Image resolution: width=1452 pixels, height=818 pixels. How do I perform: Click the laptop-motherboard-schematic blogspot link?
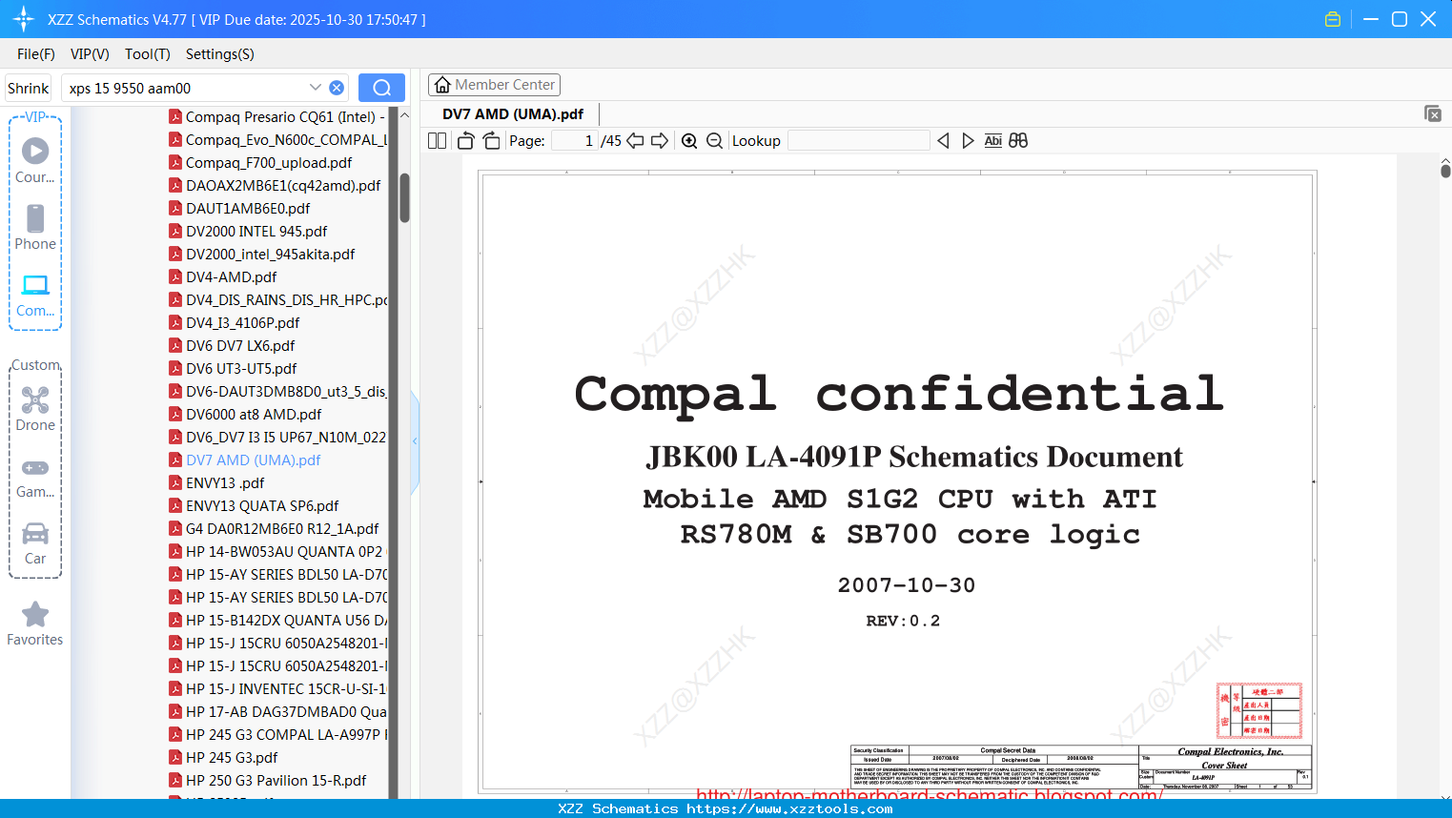click(930, 794)
